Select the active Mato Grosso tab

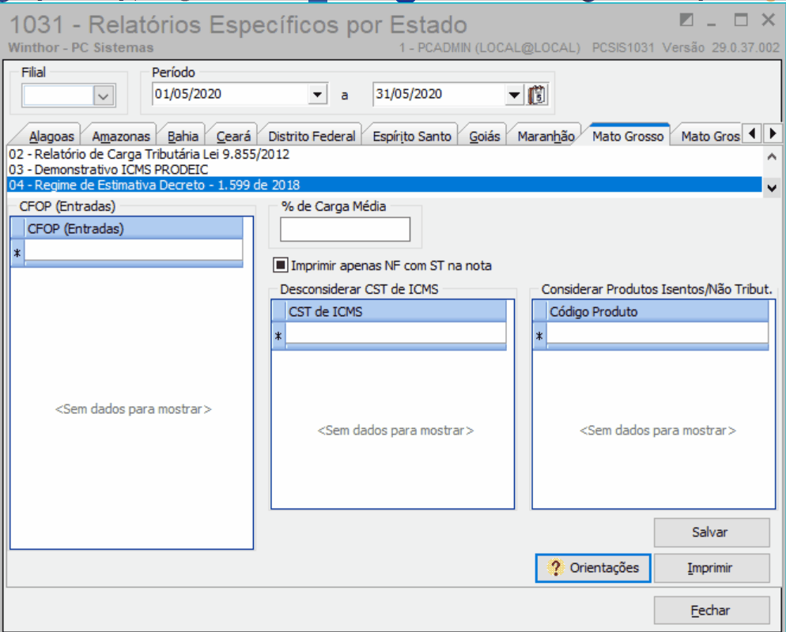click(x=628, y=136)
